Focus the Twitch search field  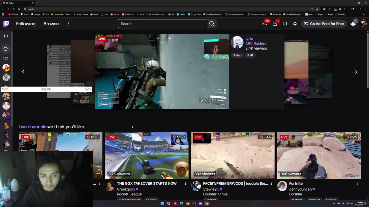[162, 24]
